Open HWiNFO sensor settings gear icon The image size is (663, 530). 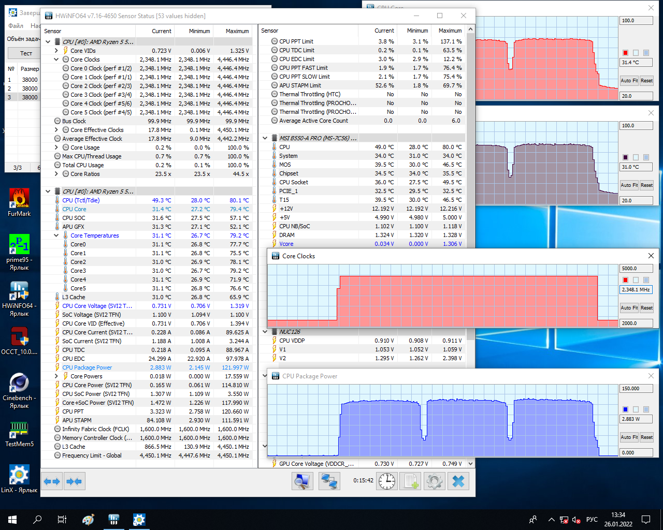(x=435, y=481)
